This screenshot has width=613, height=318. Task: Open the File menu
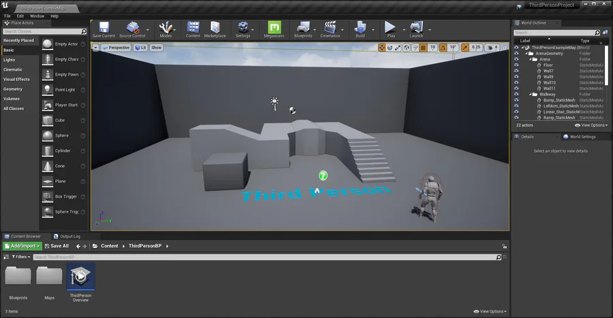pos(7,16)
